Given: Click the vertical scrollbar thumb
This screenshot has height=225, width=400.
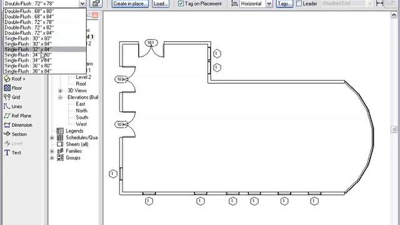Looking at the screenshot, I should [394, 129].
